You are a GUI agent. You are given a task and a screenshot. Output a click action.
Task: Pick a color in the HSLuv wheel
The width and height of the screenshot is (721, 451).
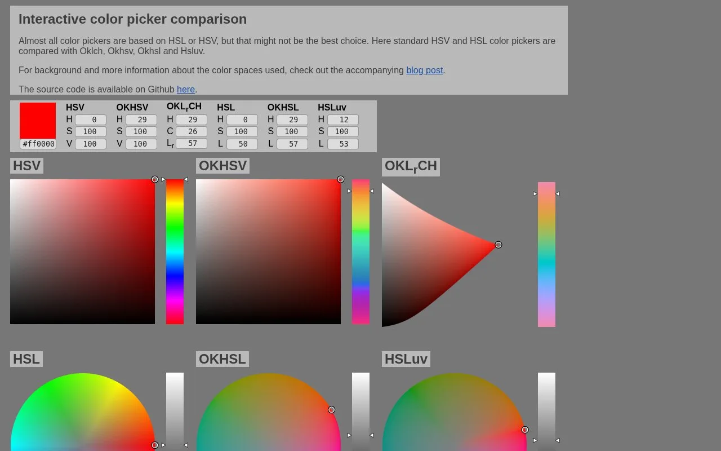pos(454,412)
